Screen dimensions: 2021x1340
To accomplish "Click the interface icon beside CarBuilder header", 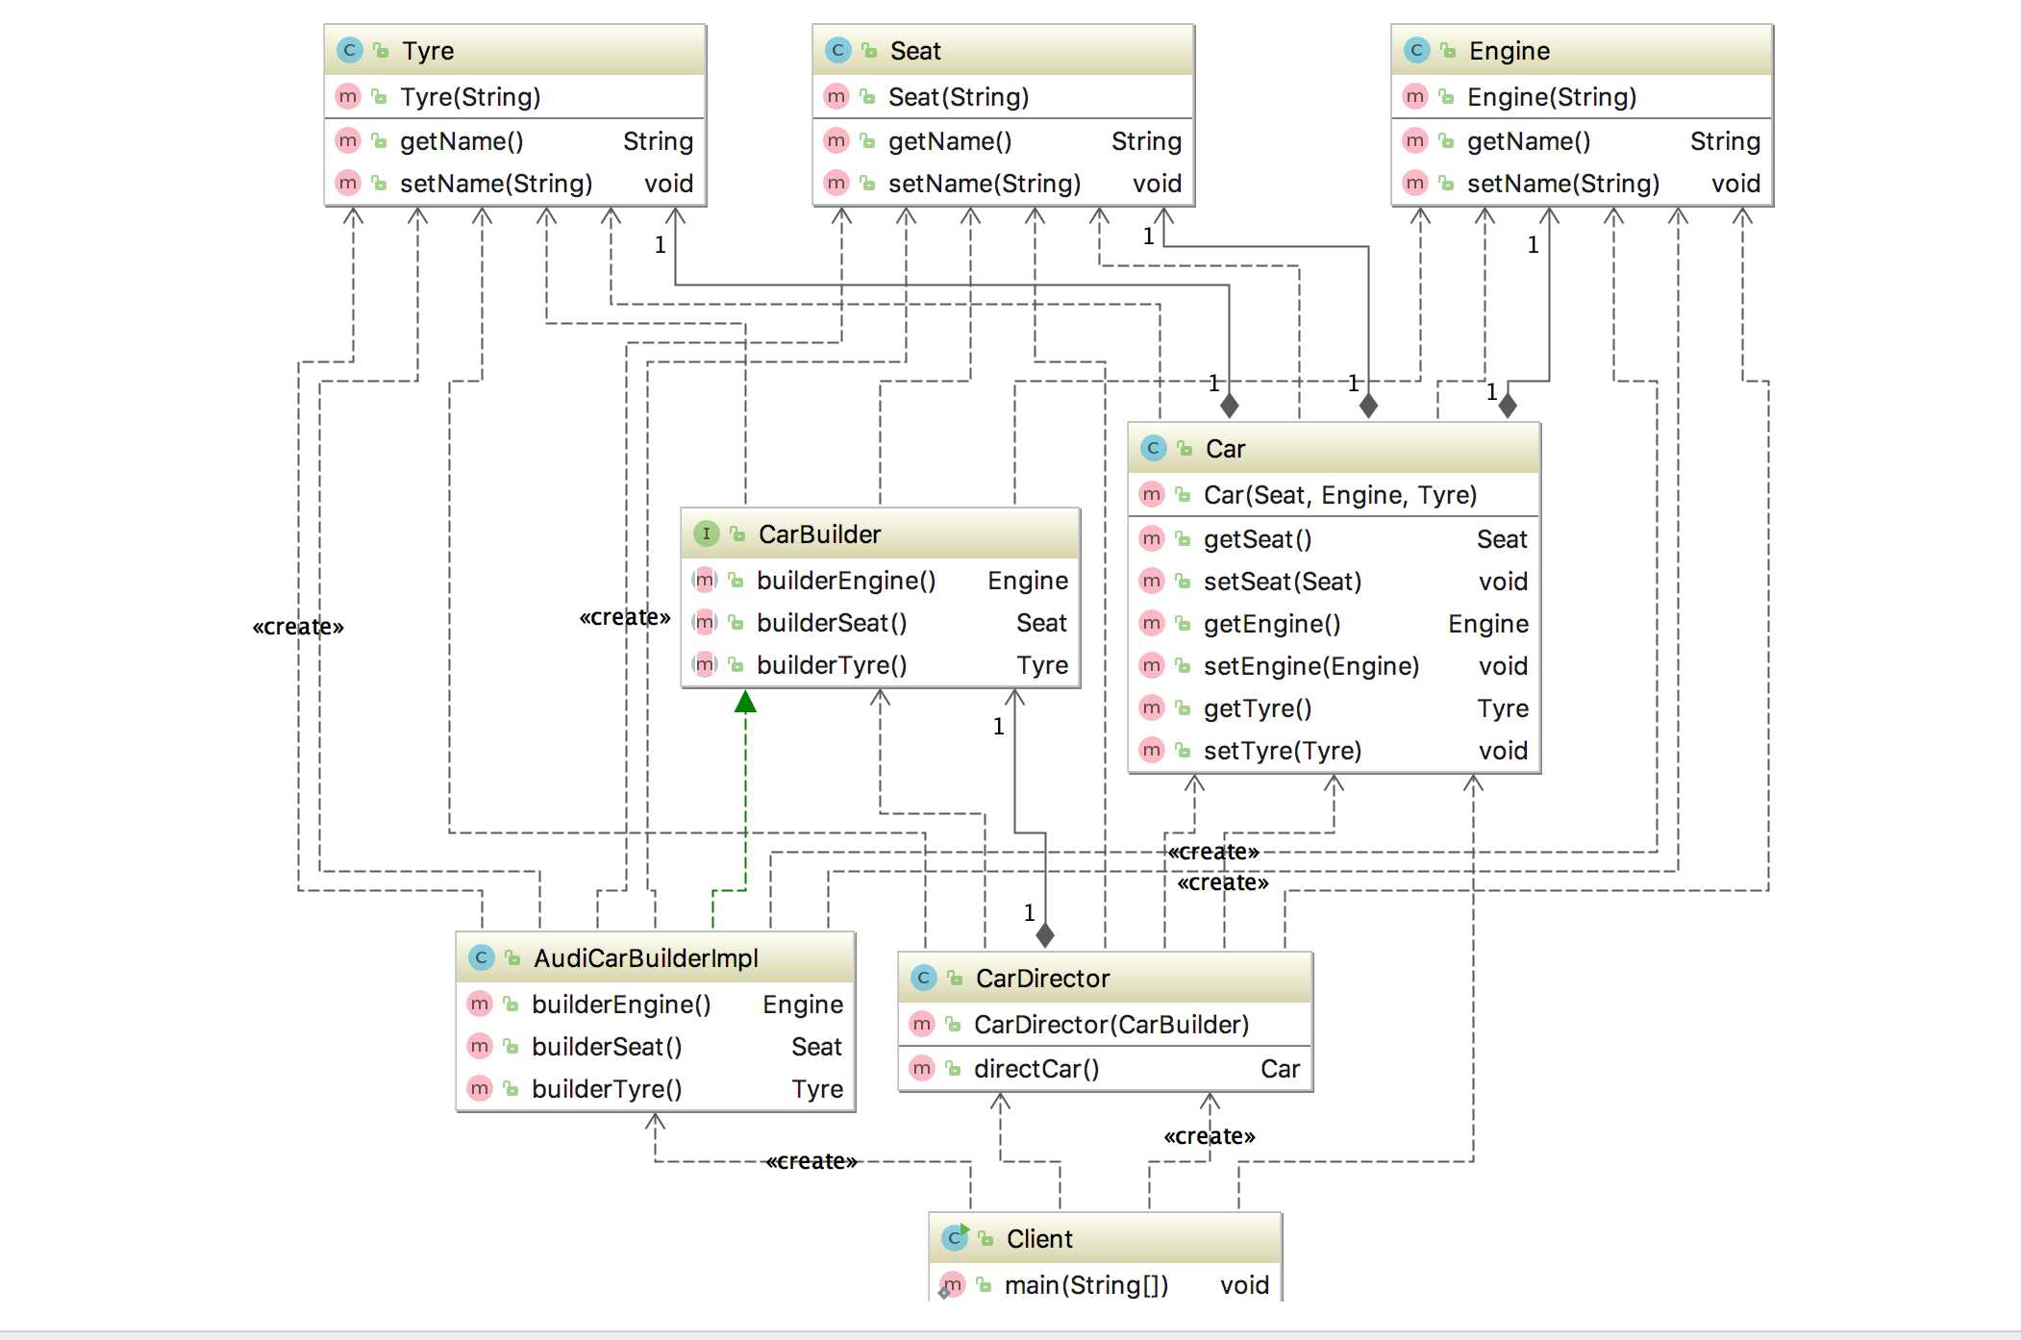I will [707, 534].
